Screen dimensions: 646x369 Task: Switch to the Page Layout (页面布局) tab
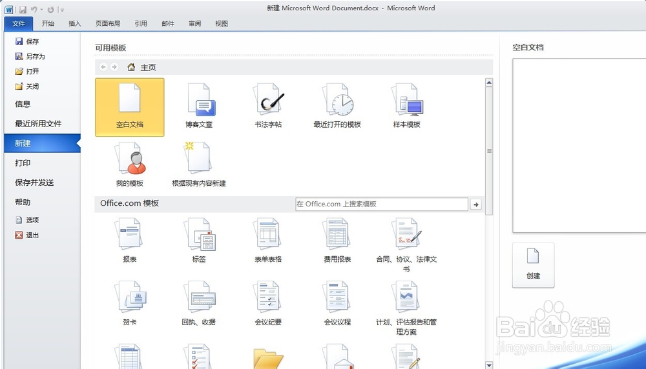coord(108,23)
